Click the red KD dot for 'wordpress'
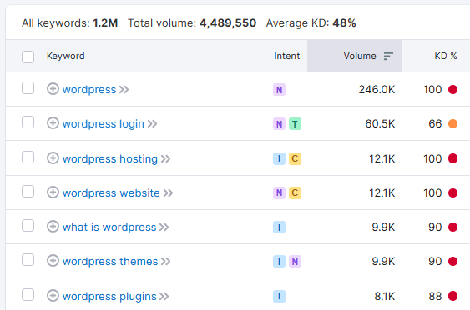The width and height of the screenshot is (470, 310). click(453, 89)
